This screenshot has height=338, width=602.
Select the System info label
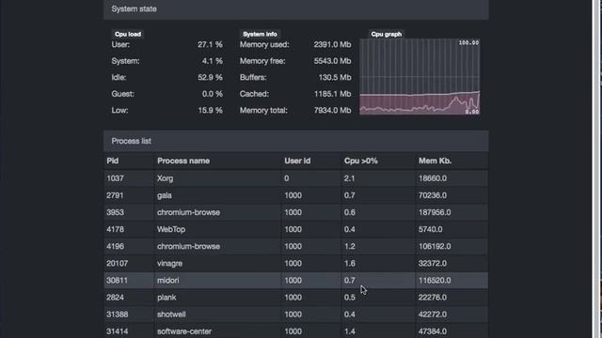coord(260,34)
